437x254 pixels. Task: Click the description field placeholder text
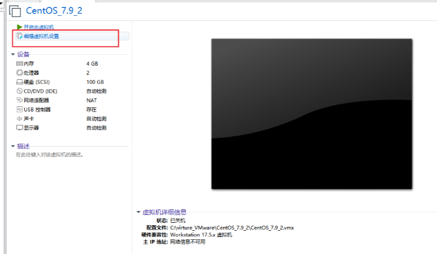[49, 154]
